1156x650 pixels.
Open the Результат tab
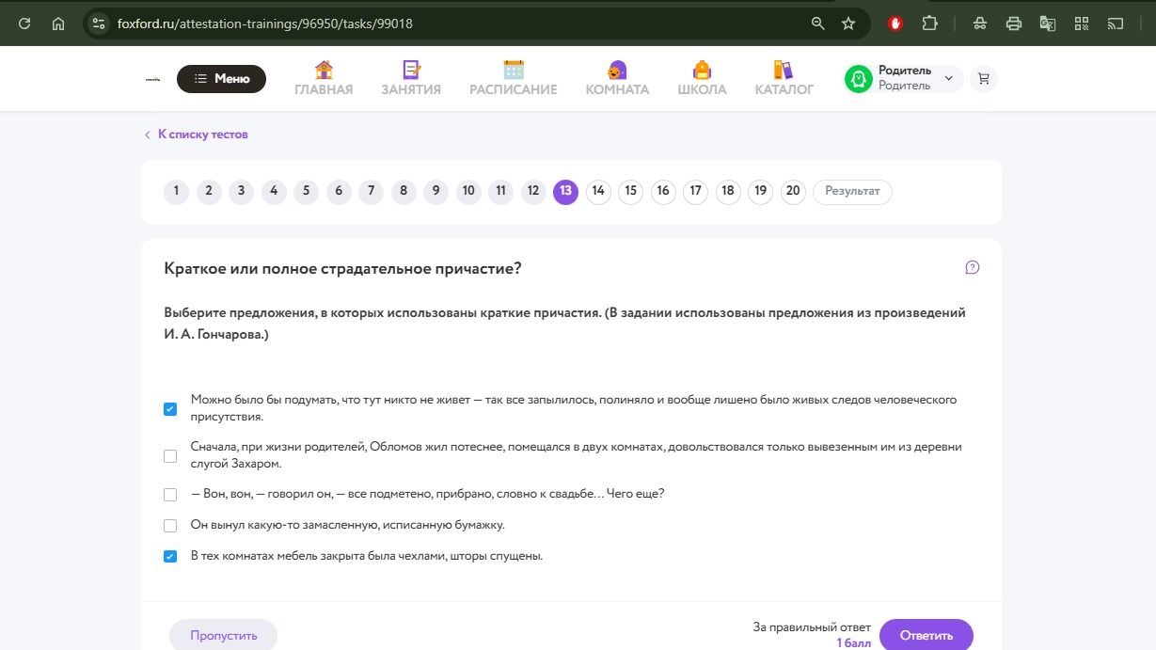point(852,192)
